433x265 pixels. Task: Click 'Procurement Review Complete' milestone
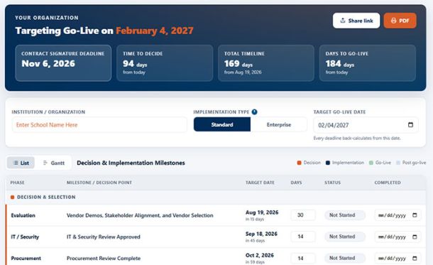(x=104, y=259)
